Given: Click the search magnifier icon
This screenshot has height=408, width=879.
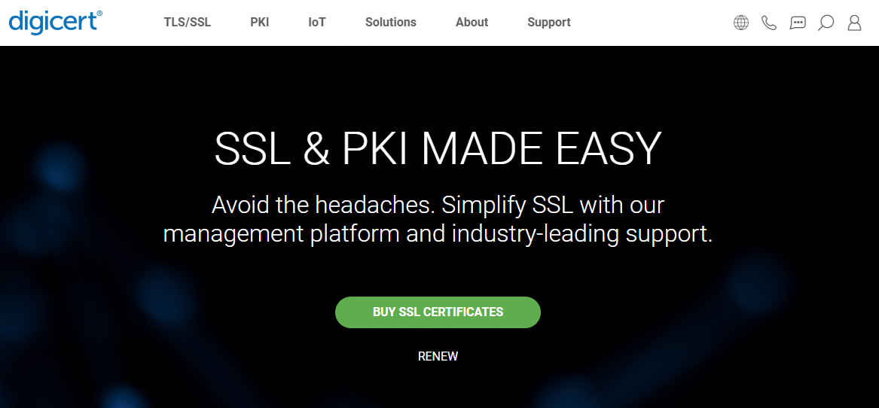Looking at the screenshot, I should [826, 23].
